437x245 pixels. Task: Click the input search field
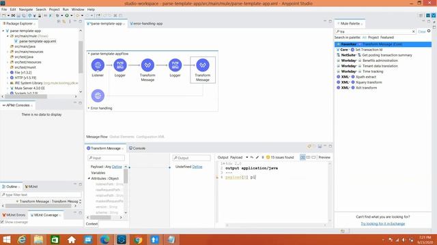[x=107, y=158]
